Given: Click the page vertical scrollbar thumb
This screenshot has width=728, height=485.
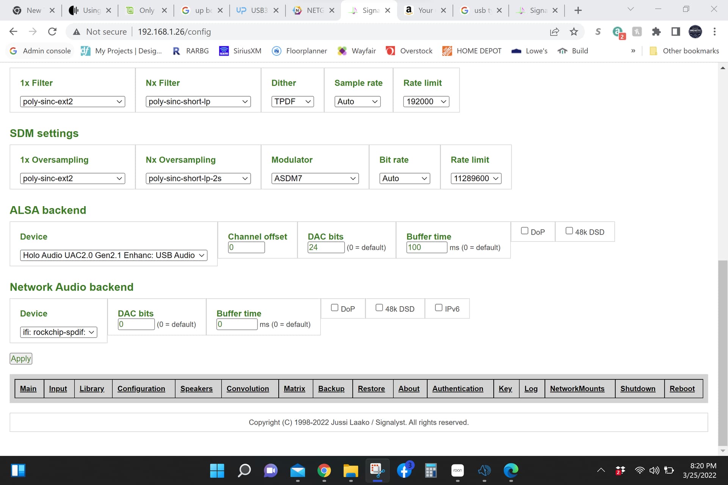Looking at the screenshot, I should pyautogui.click(x=723, y=353).
